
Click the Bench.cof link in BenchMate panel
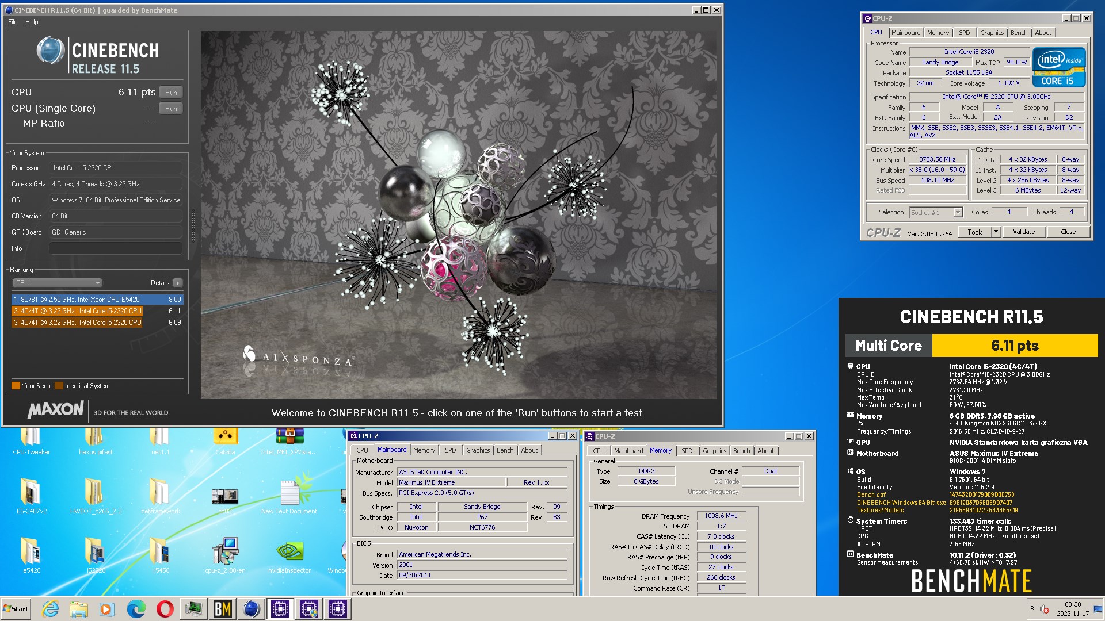click(871, 494)
